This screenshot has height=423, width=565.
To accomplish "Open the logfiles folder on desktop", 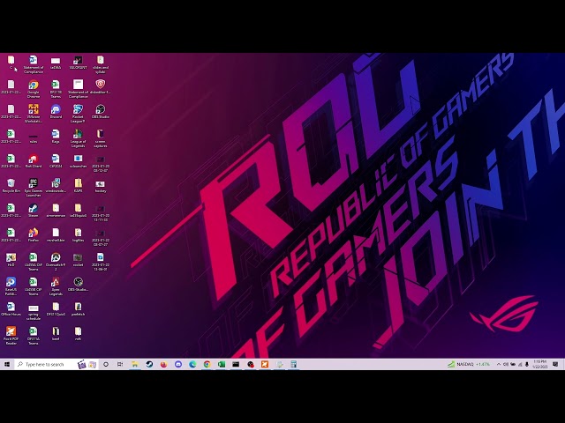I will 78,235.
